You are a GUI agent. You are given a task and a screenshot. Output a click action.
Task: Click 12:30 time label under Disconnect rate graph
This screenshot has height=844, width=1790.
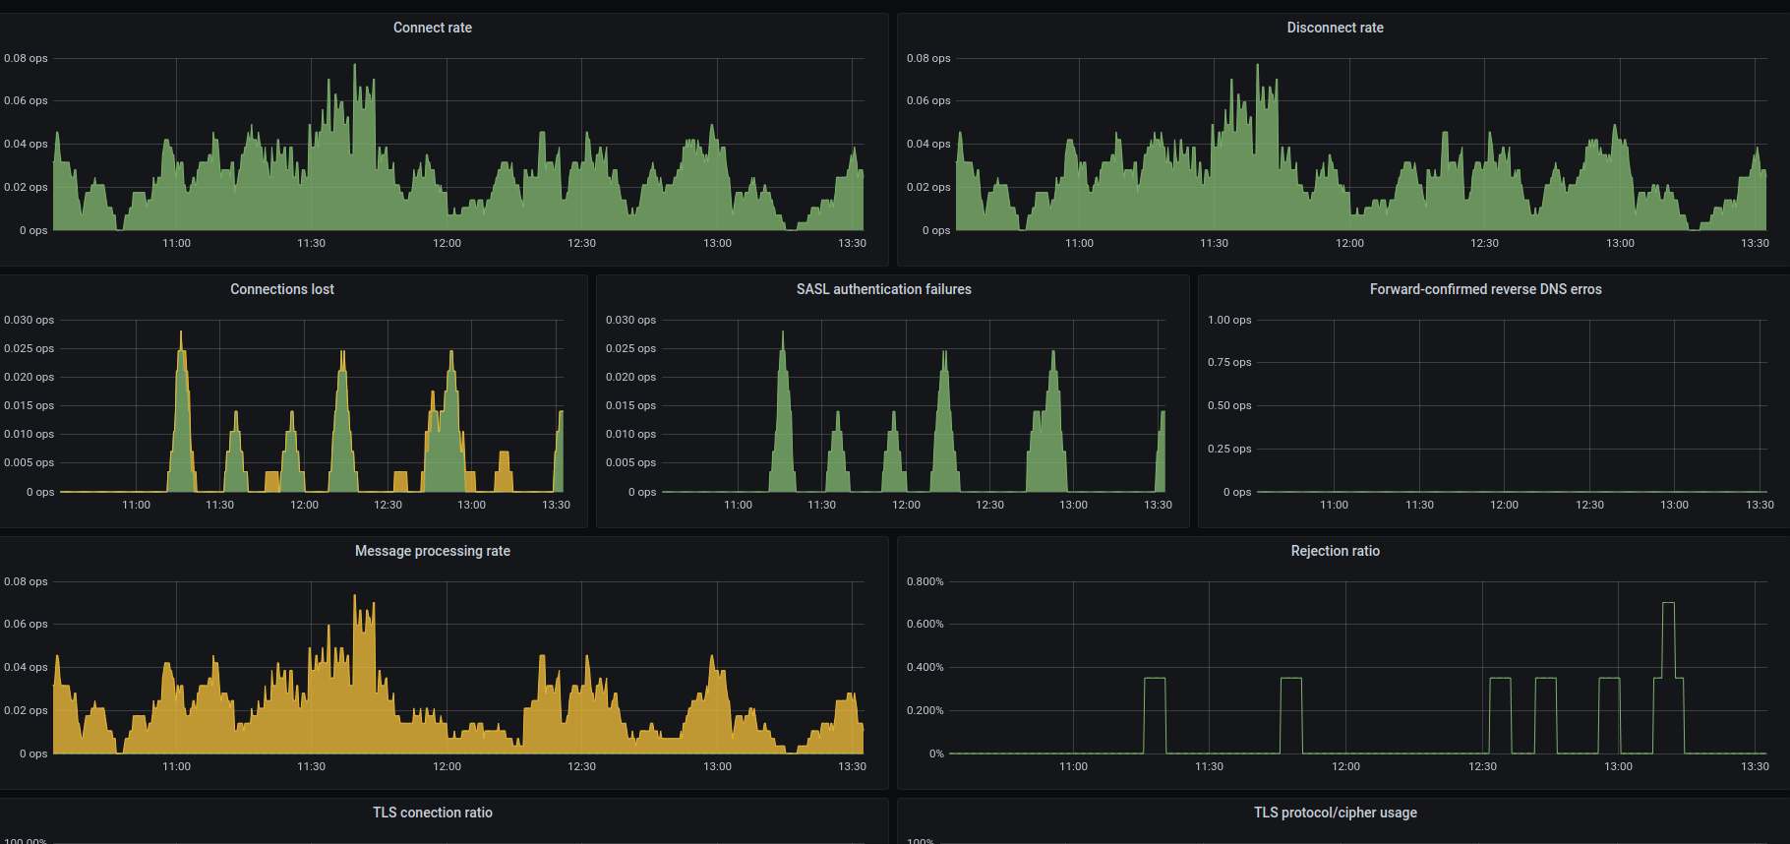click(x=1484, y=243)
